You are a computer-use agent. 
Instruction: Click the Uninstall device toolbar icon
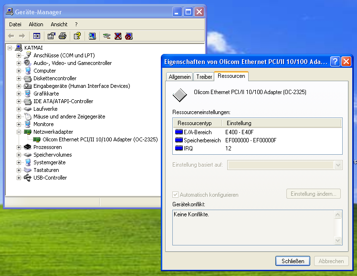tap(118, 36)
